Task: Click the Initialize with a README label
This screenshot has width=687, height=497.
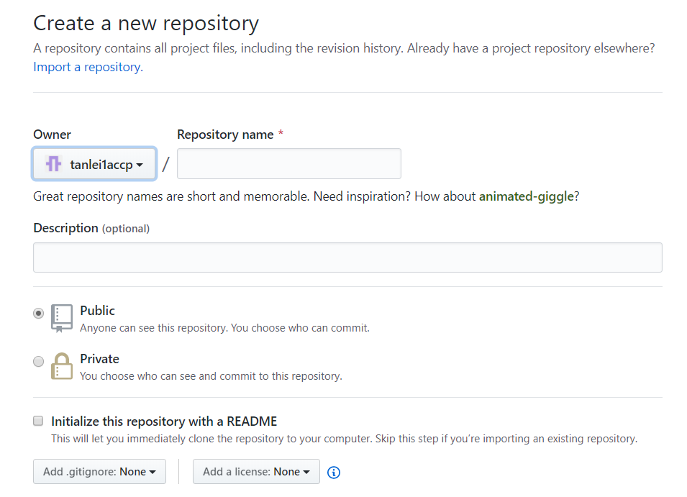Action: pyautogui.click(x=164, y=421)
